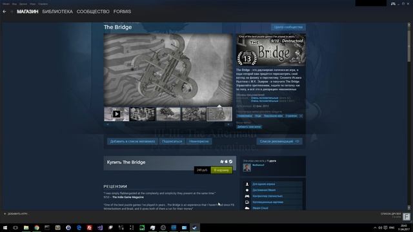Open the F profile avatar in friends list

pyautogui.click(x=407, y=217)
